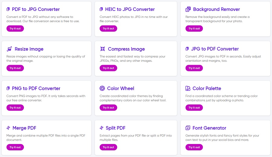Click the Resize Image description text
The width and height of the screenshot is (272, 157).
tap(46, 59)
